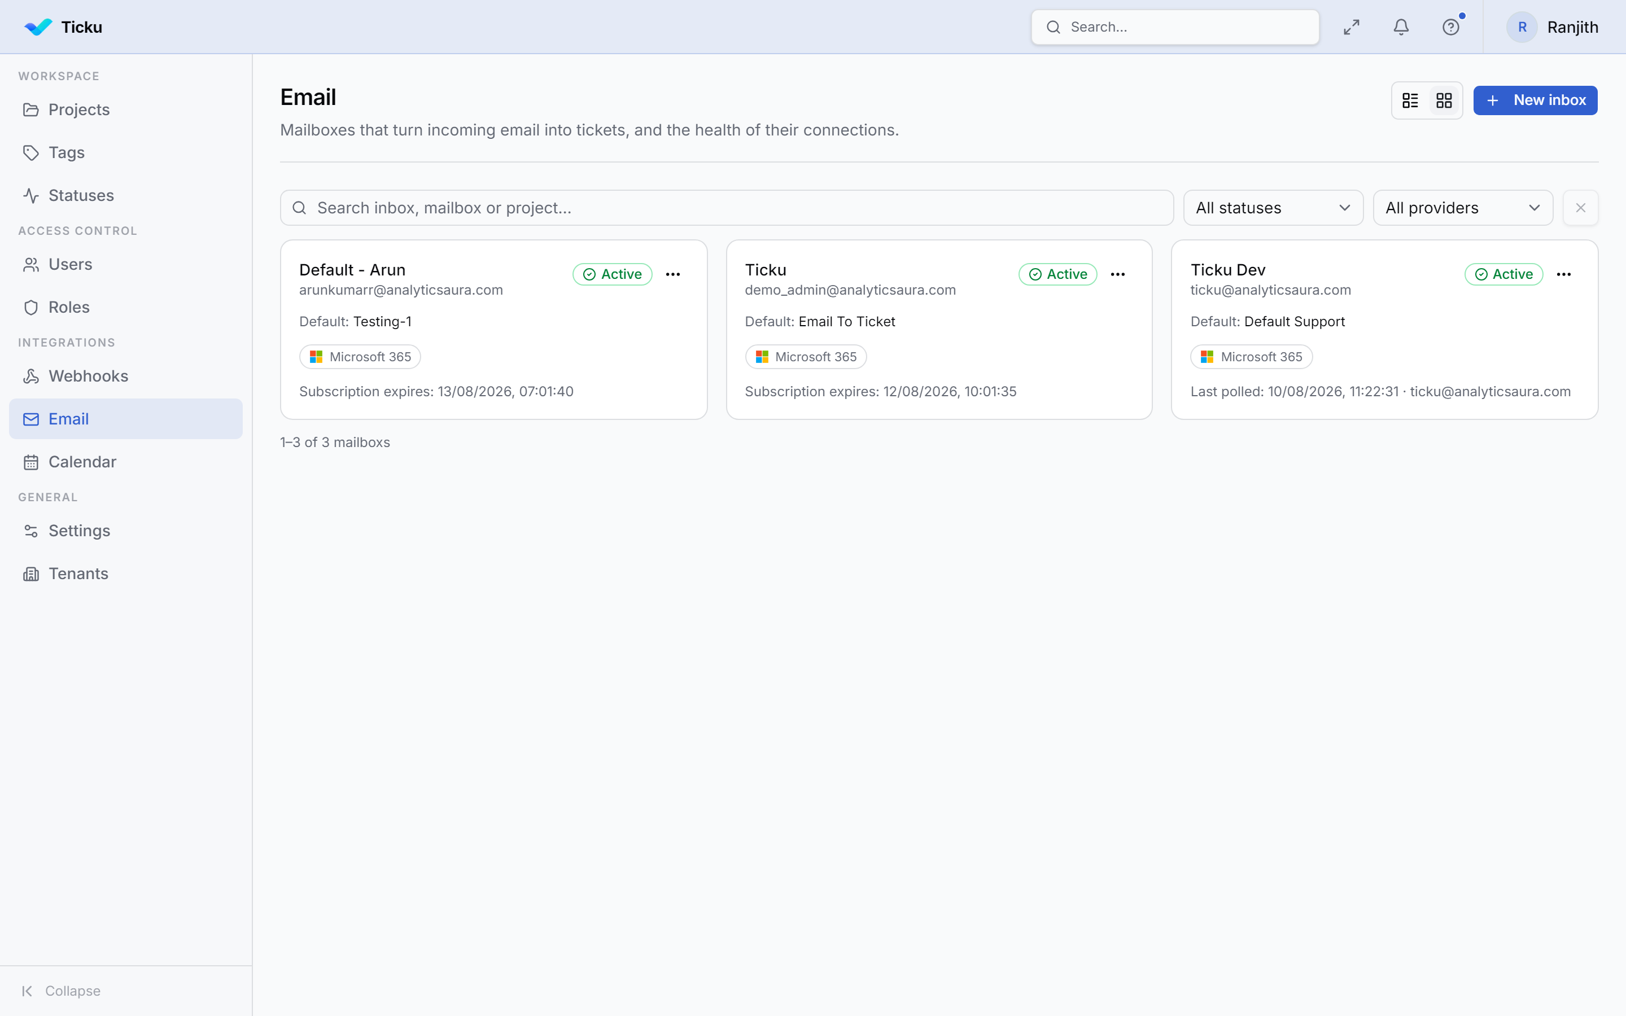Go to Projects in sidebar
1626x1016 pixels.
[126, 110]
